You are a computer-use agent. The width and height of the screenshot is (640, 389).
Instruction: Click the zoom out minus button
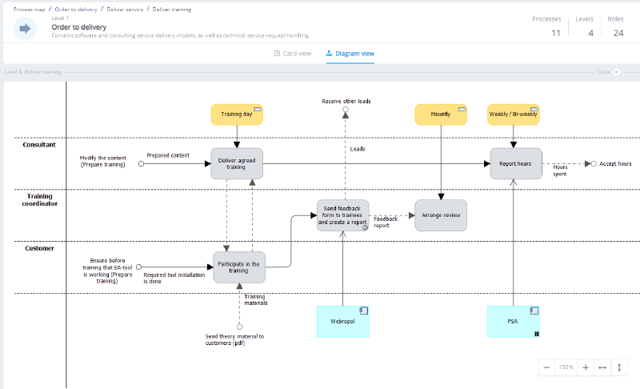click(546, 367)
